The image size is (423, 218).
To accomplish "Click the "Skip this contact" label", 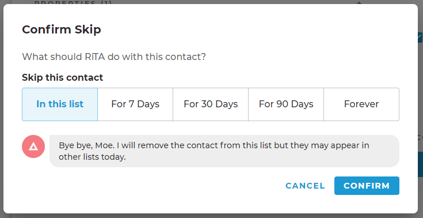I will point(62,77).
